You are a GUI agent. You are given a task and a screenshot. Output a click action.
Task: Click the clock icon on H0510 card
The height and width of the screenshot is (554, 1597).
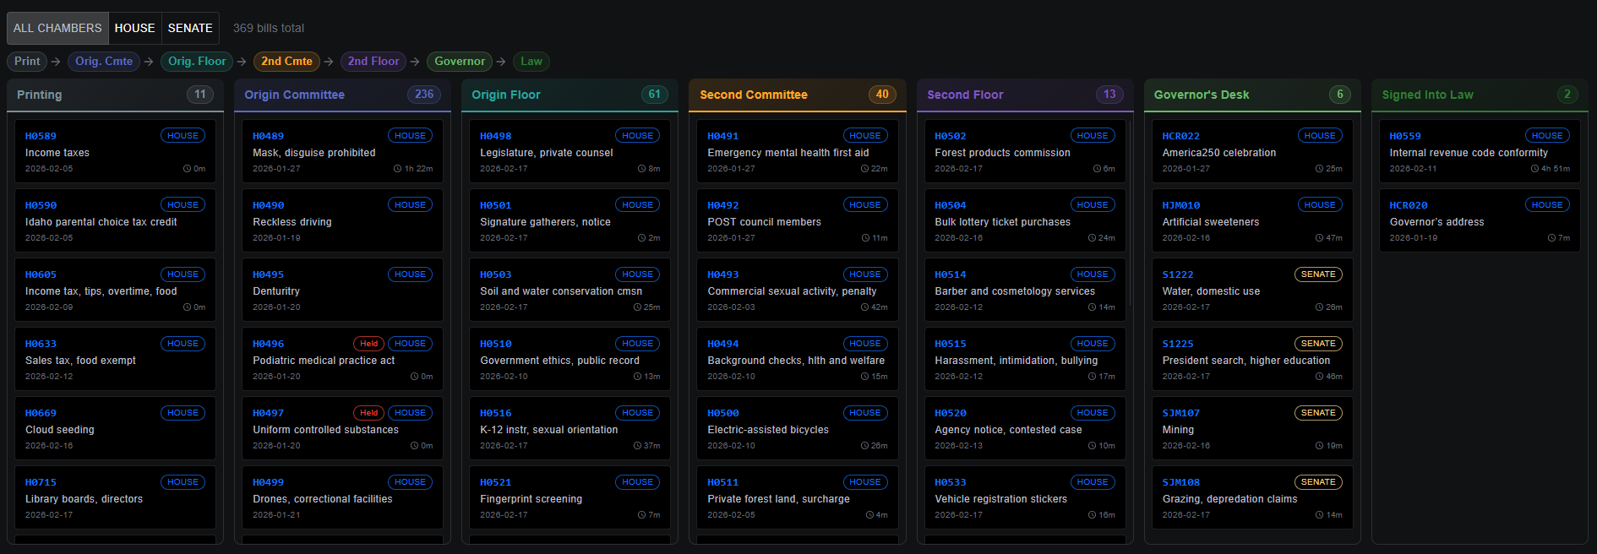(x=637, y=377)
